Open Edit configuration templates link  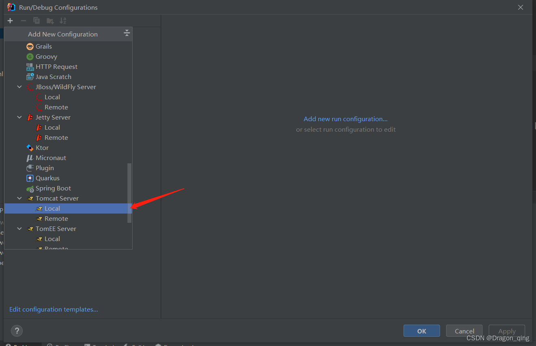point(54,310)
